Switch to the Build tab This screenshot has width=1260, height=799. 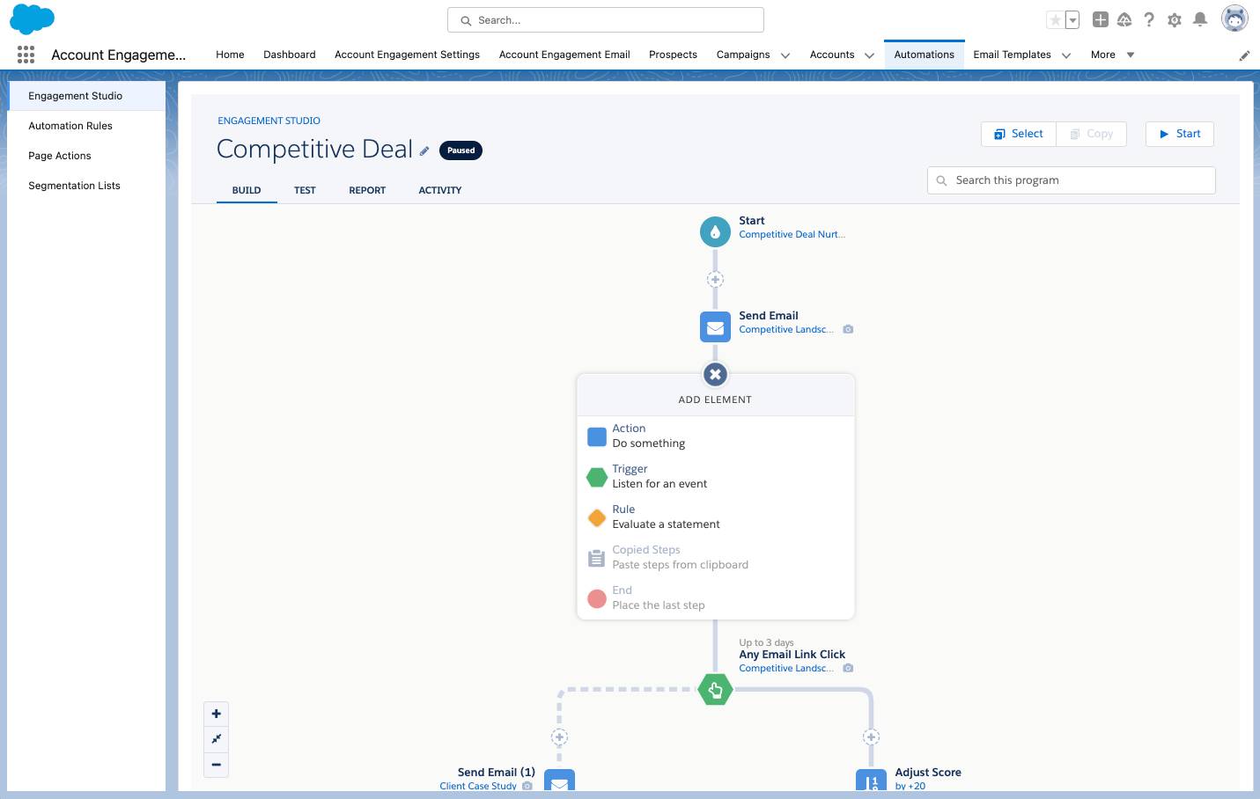[247, 190]
